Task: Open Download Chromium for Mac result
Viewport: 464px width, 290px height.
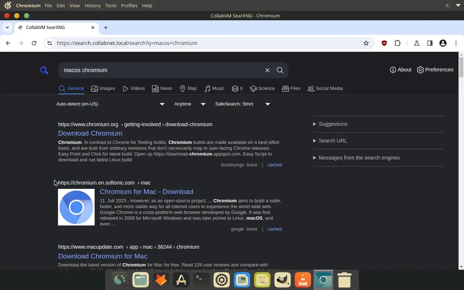Action: (x=103, y=256)
